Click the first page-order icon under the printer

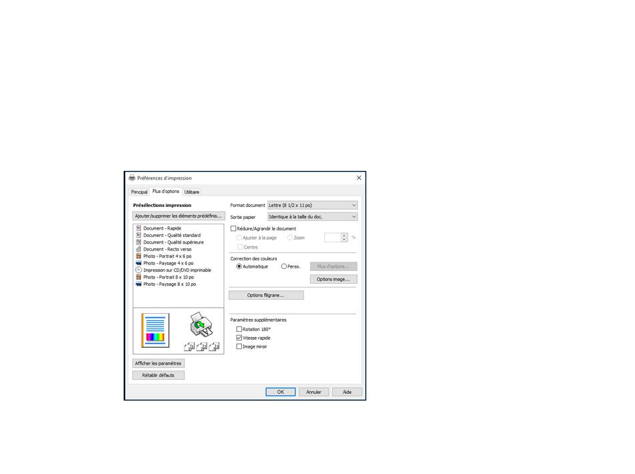pyautogui.click(x=189, y=346)
